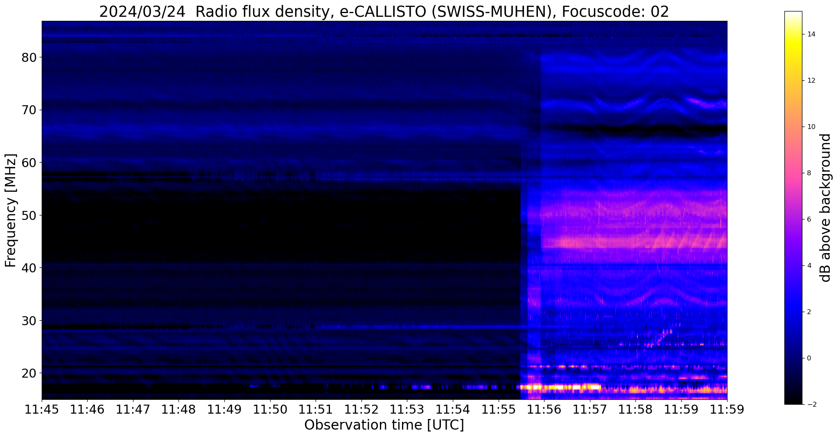
Task: Click the 11:50 time tick label
Action: [270, 410]
